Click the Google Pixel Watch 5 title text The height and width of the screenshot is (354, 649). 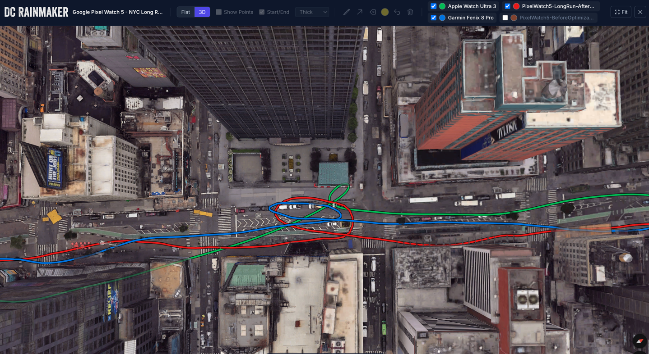pyautogui.click(x=117, y=12)
